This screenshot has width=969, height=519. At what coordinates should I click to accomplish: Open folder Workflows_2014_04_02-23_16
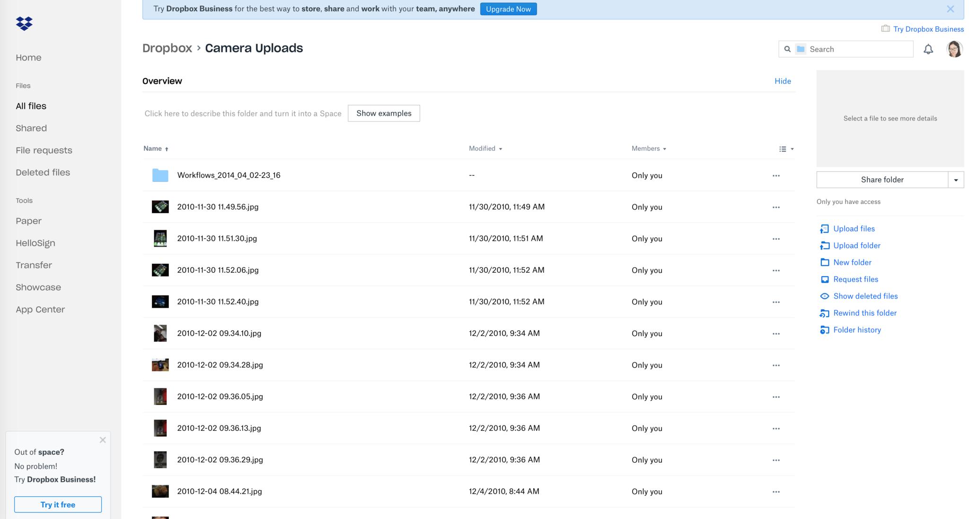click(229, 175)
